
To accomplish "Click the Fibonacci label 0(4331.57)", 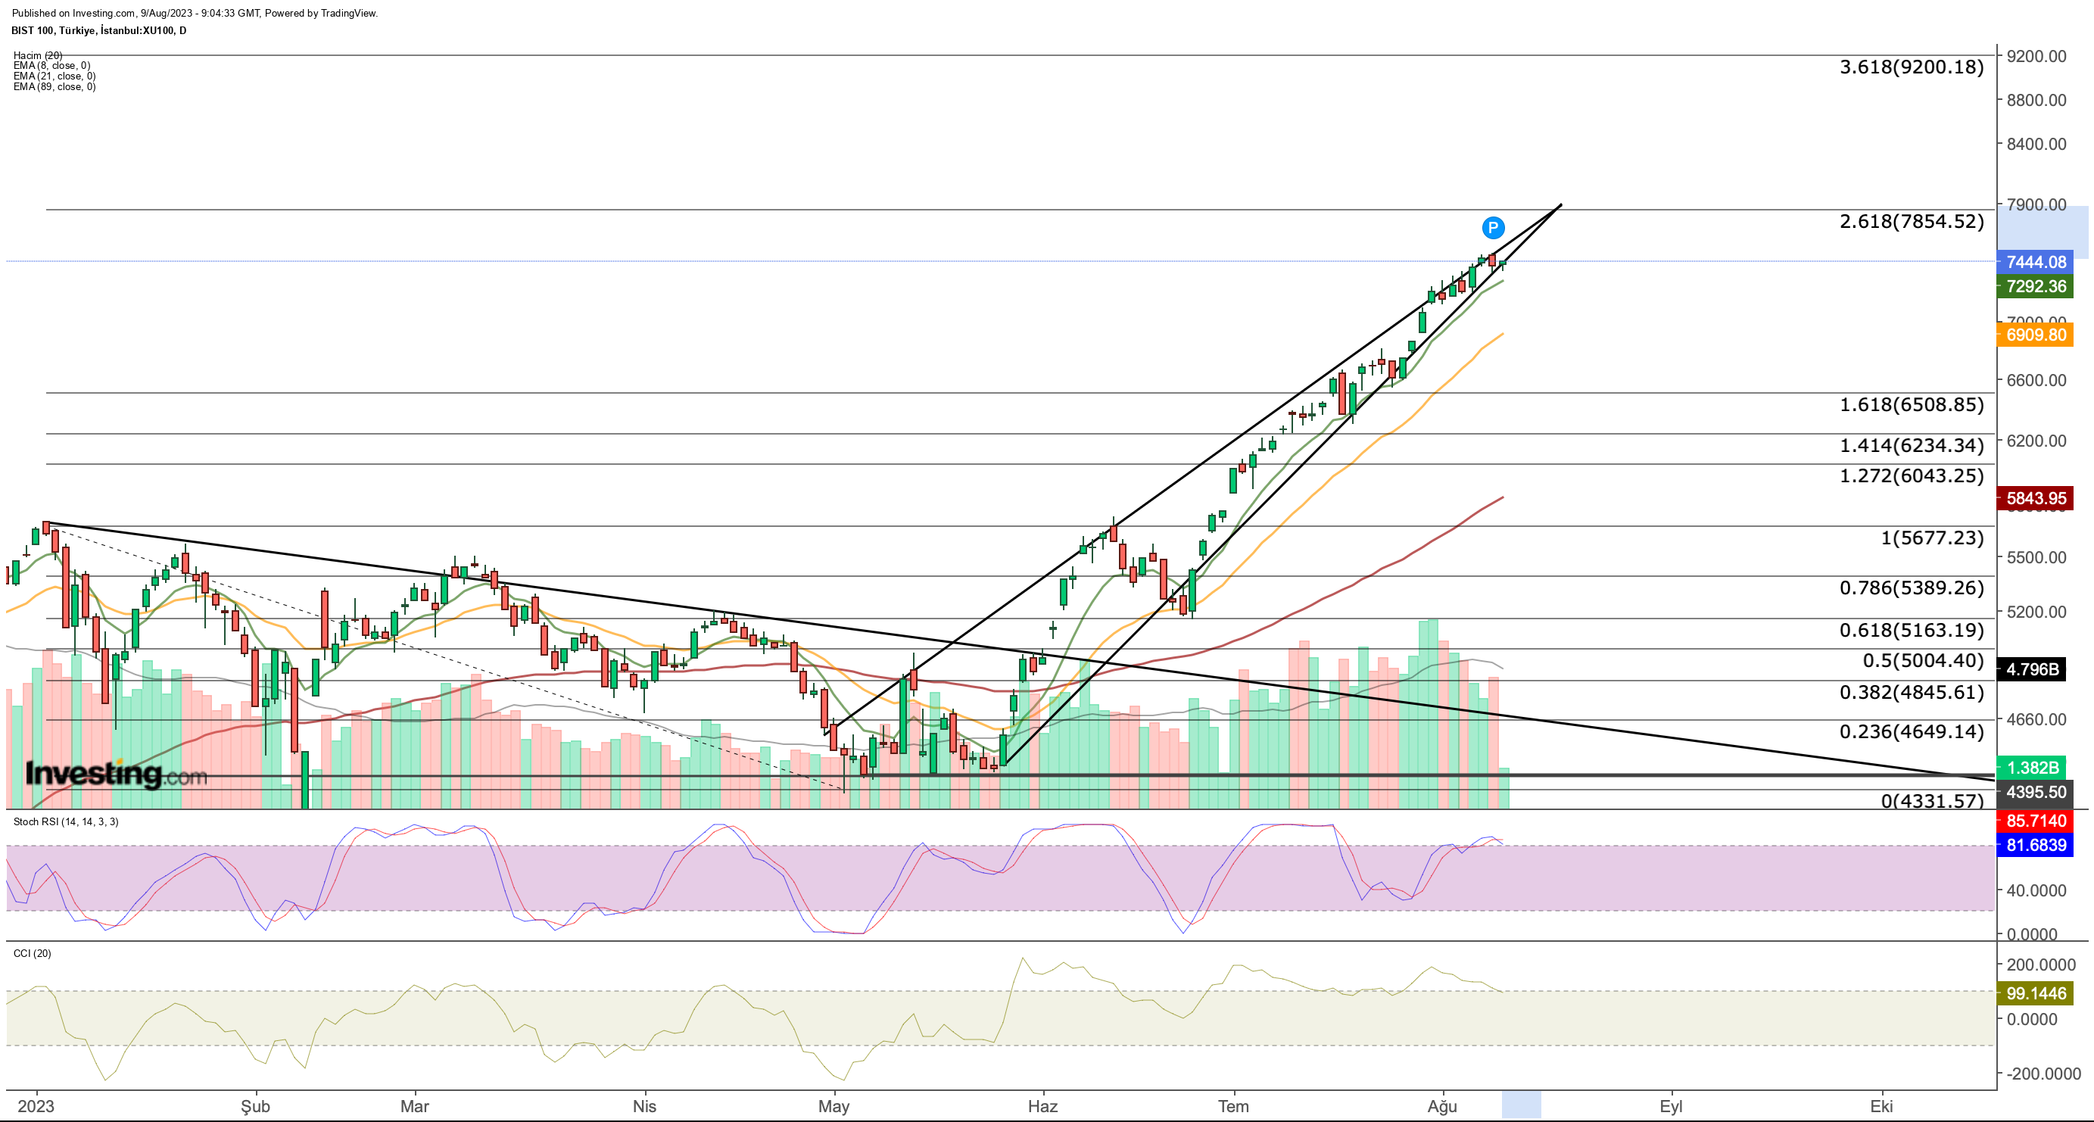I will point(1932,801).
